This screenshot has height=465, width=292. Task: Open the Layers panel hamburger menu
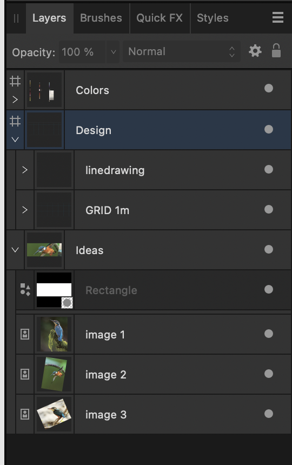click(x=278, y=17)
